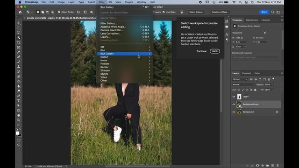Viewport: 299px width, 168px height.
Task: Toggle lock position icon
Action: (247, 90)
